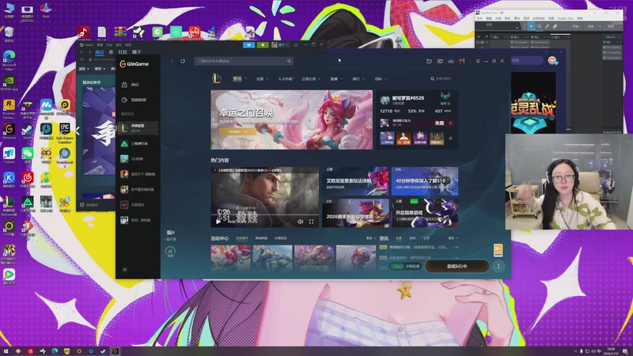The width and height of the screenshot is (633, 356).
Task: Open the Recycle Bin desktop icon
Action: click(9, 34)
